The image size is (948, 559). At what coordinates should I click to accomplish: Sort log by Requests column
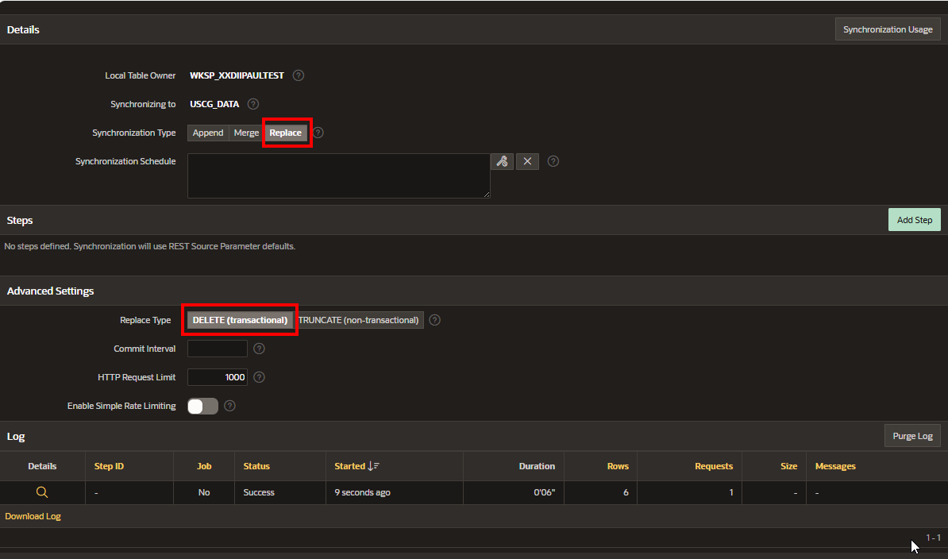(714, 466)
